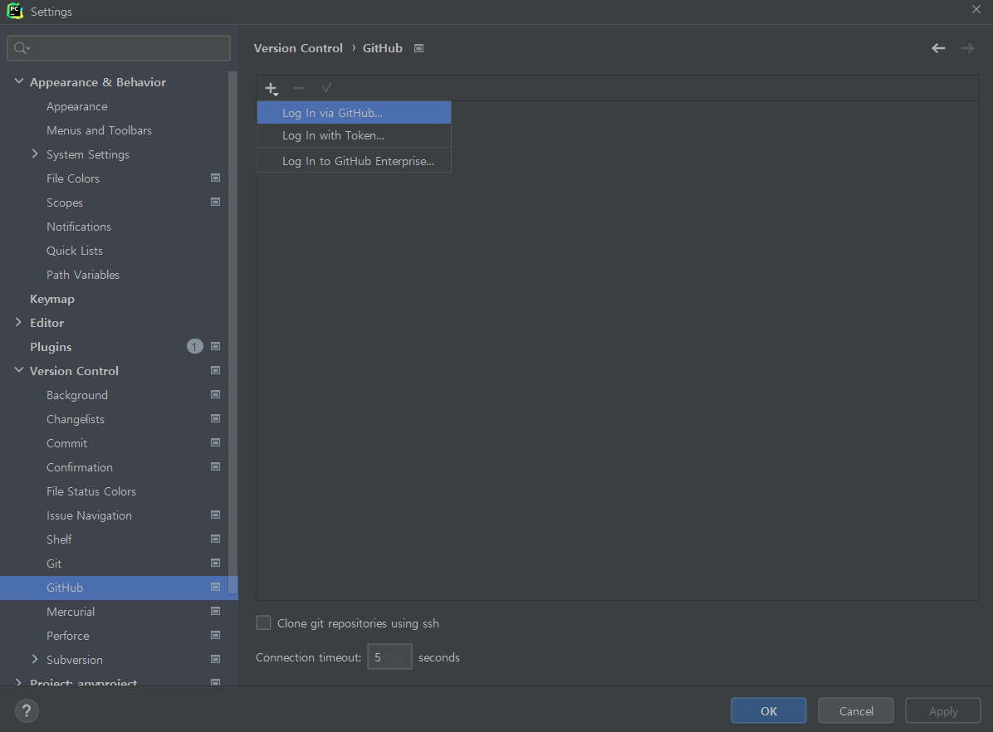Image resolution: width=993 pixels, height=732 pixels.
Task: Click the Connection timeout input field
Action: click(x=389, y=656)
